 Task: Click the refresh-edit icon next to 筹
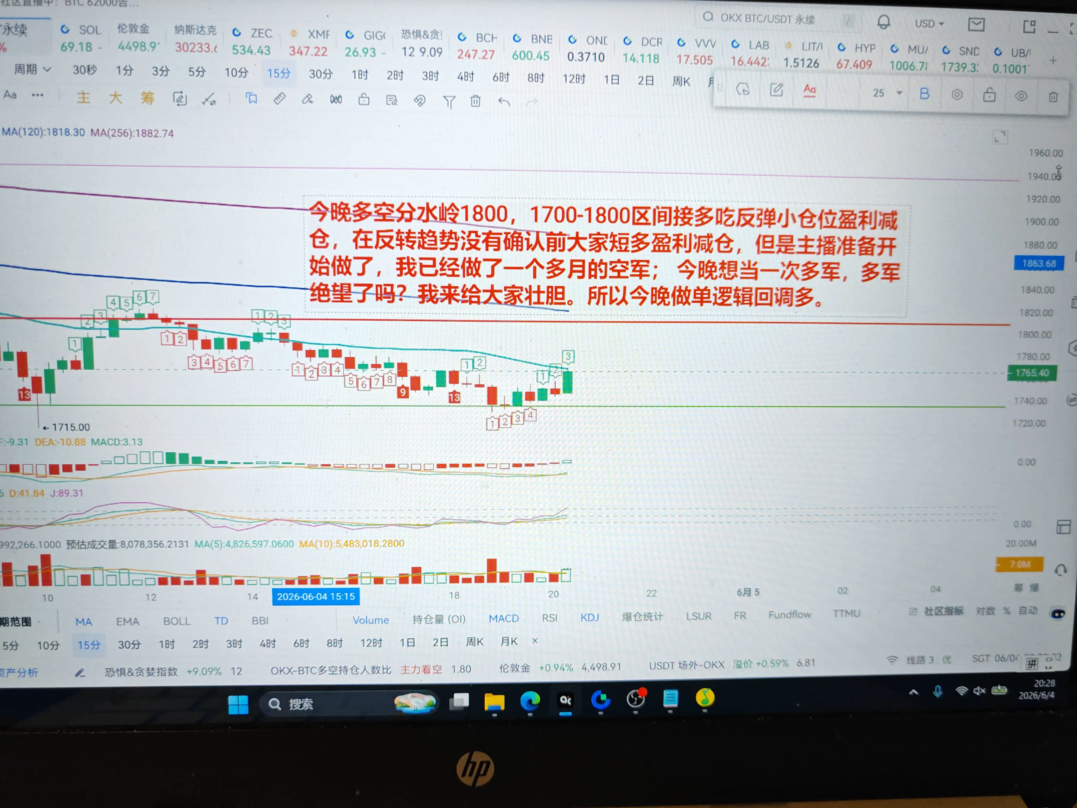coord(180,99)
